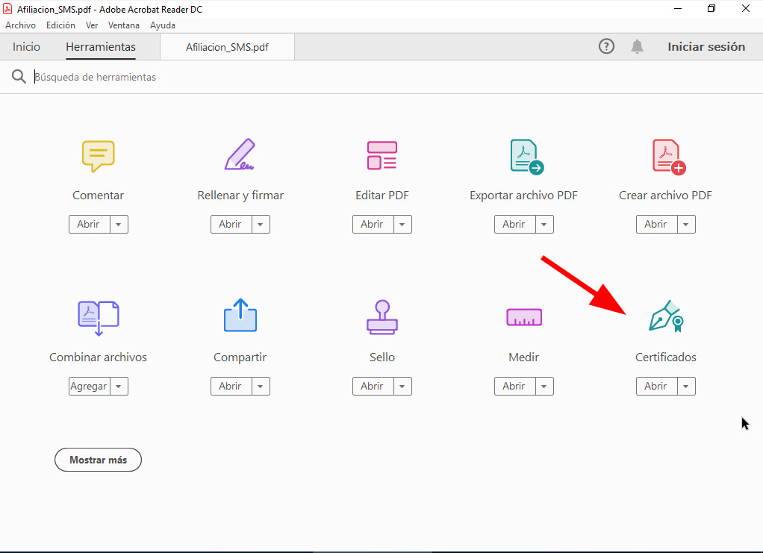Expand the Medir dropdown arrow
763x553 pixels.
(544, 386)
